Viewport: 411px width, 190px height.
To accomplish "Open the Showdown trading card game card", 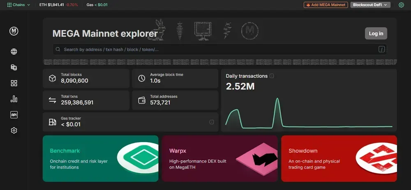I will coord(339,158).
